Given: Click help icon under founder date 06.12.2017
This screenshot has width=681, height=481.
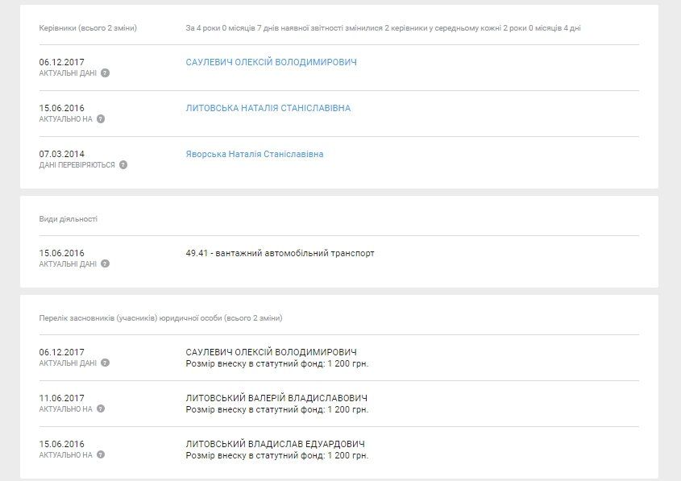Looking at the screenshot, I should pyautogui.click(x=106, y=363).
